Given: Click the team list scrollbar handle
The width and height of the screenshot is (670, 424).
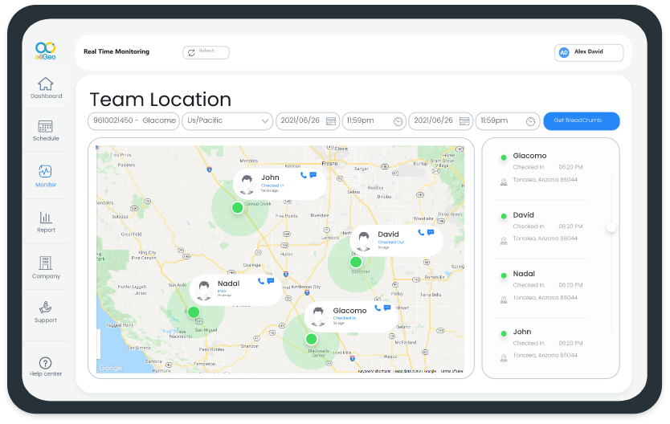Looking at the screenshot, I should click(611, 227).
